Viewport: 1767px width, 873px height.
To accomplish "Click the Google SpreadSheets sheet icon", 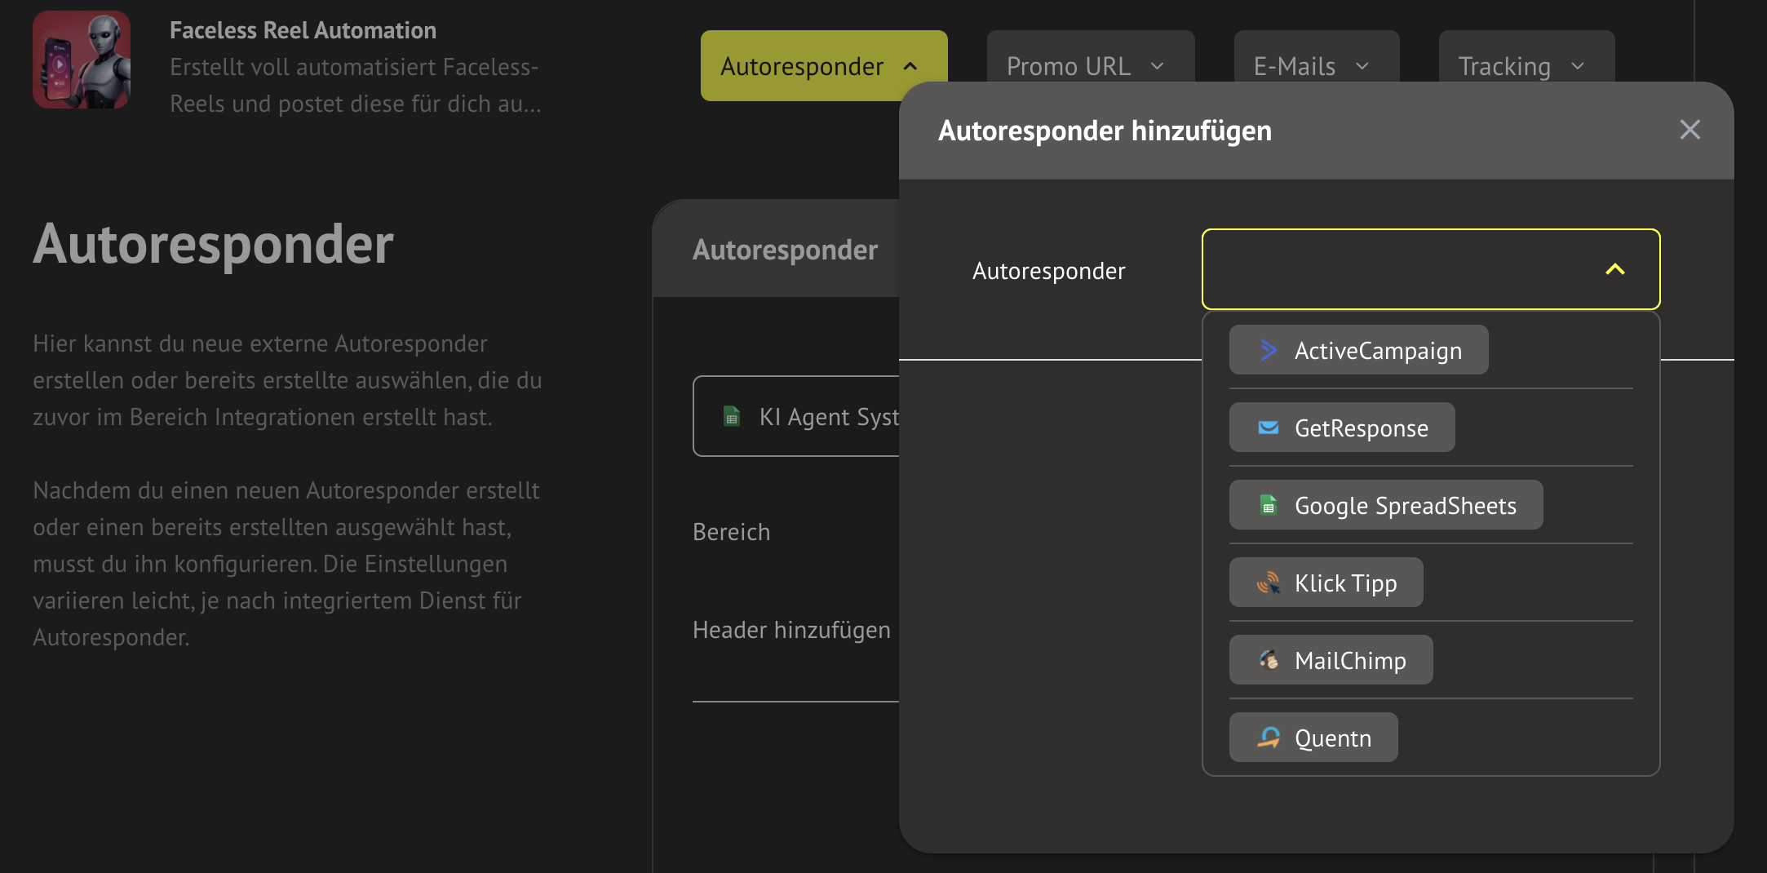I will (x=1268, y=505).
